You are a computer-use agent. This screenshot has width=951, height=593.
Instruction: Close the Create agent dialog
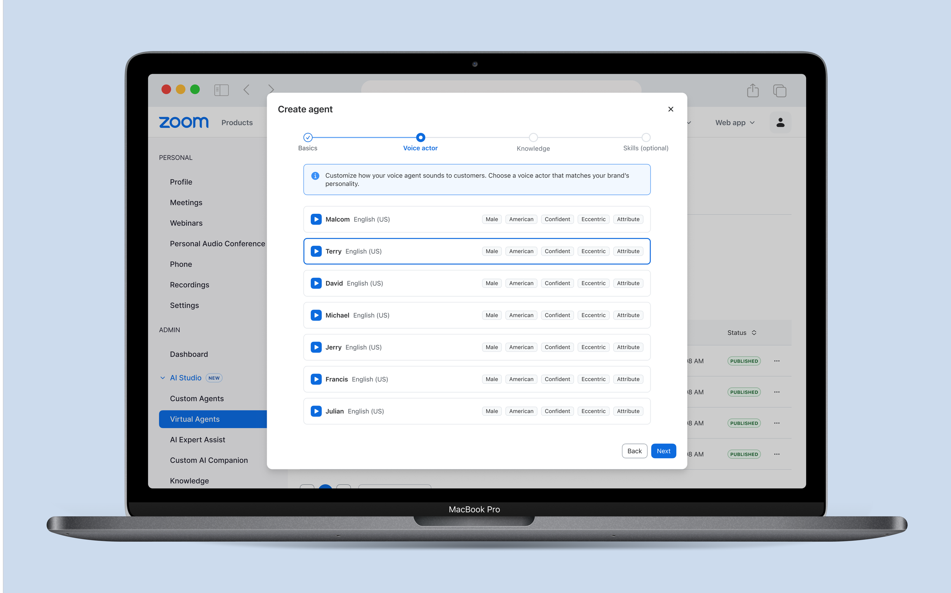[x=671, y=110]
